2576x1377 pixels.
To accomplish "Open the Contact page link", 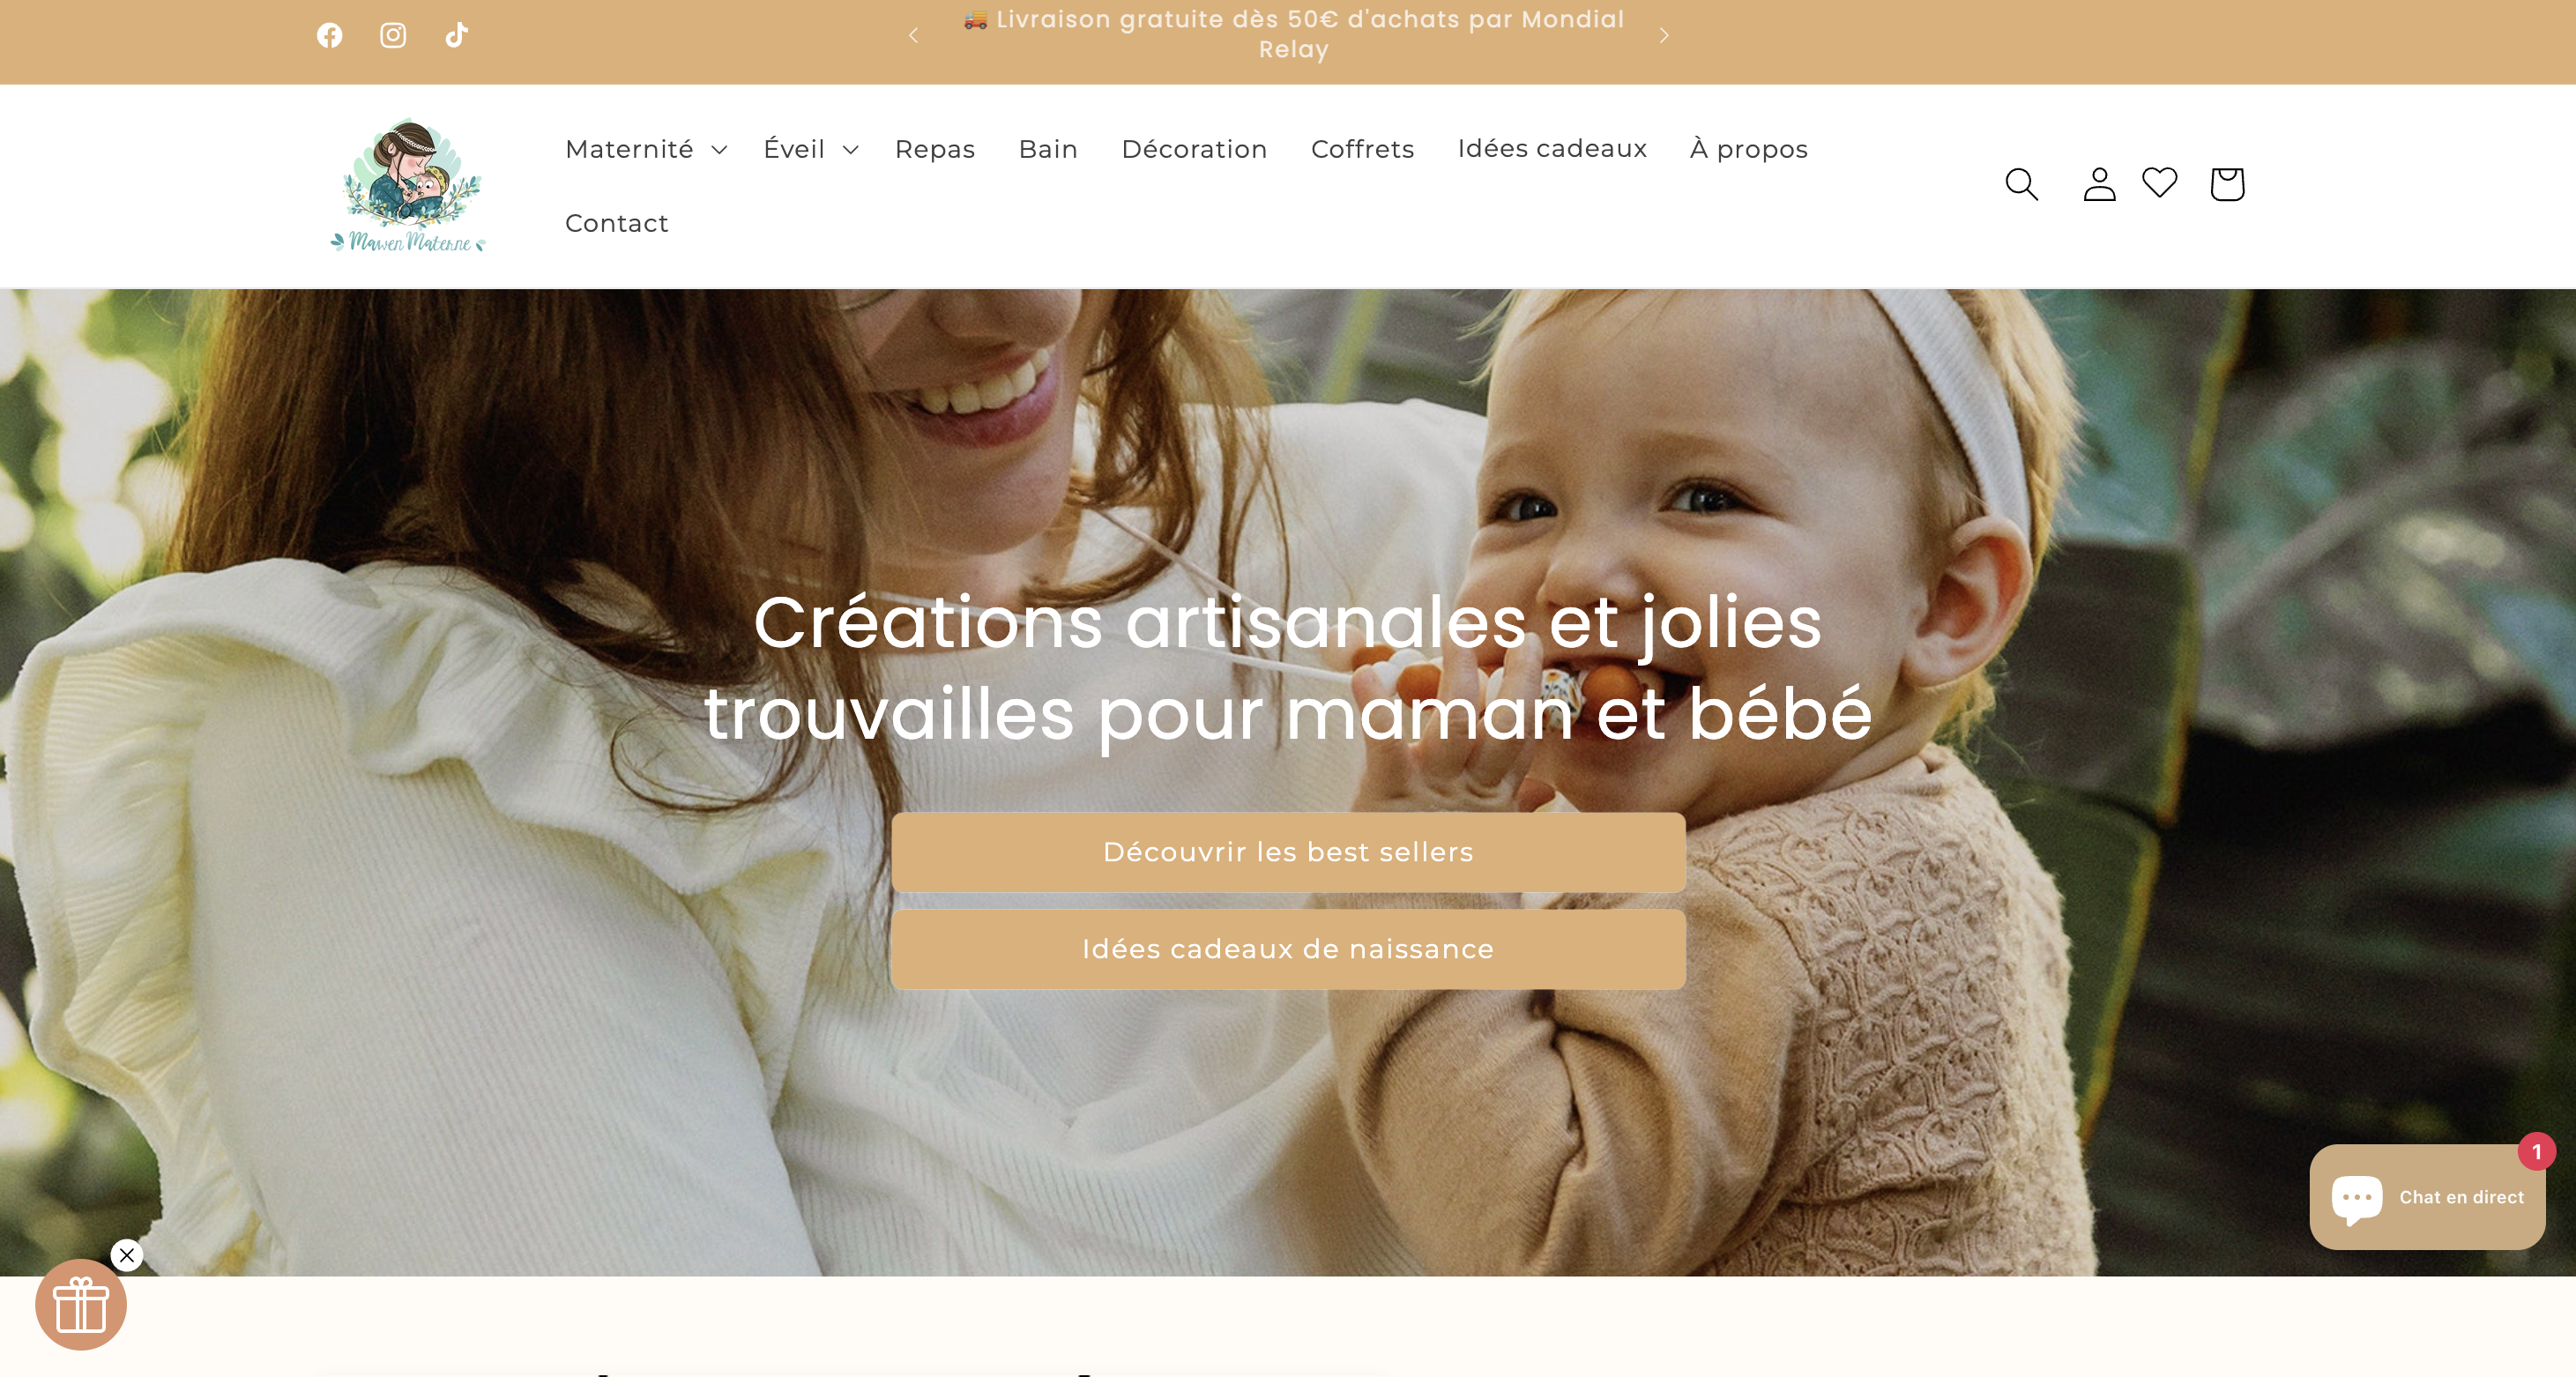I will click(x=616, y=223).
